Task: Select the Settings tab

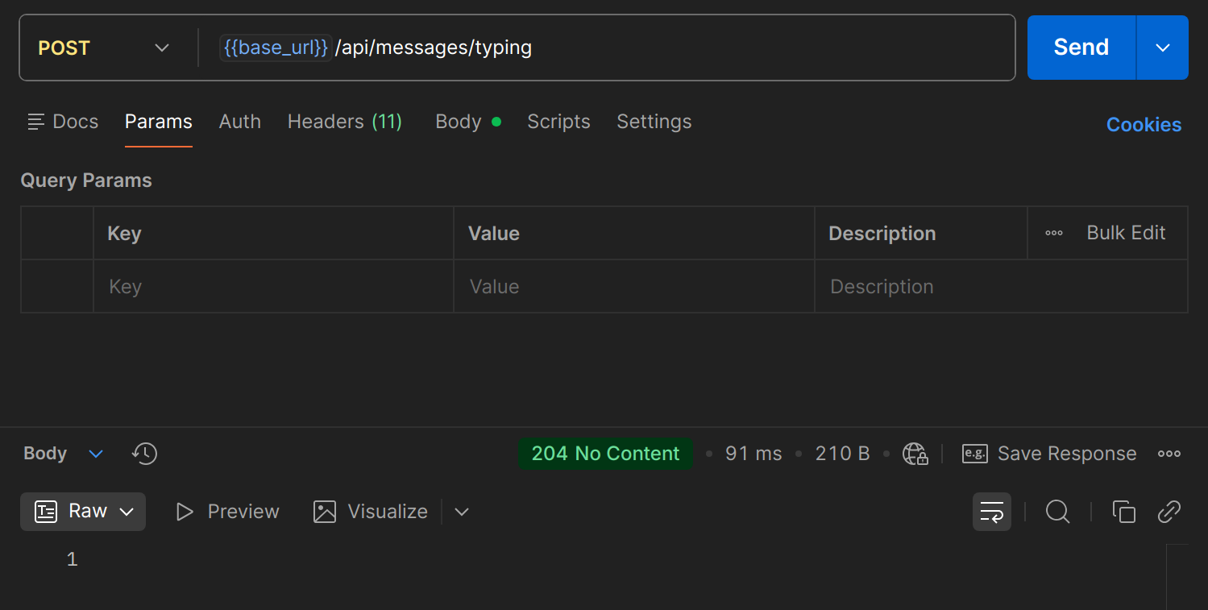Action: (654, 122)
